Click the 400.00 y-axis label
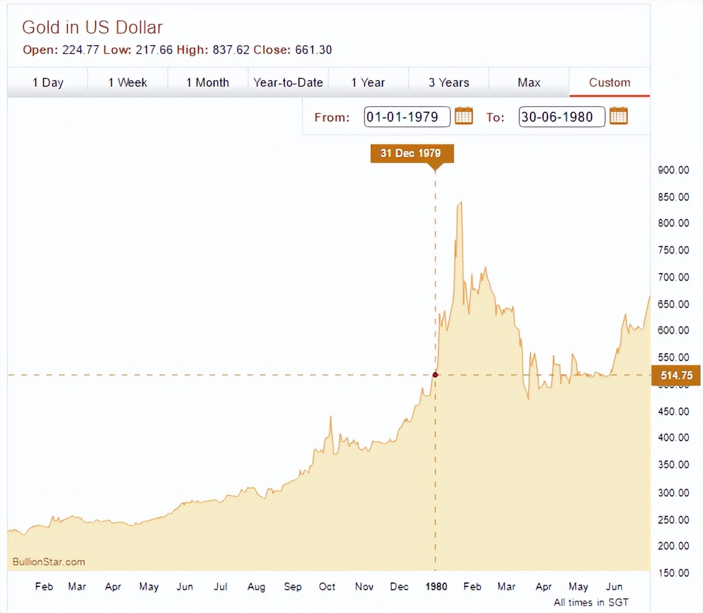This screenshot has width=703, height=613. 673,437
